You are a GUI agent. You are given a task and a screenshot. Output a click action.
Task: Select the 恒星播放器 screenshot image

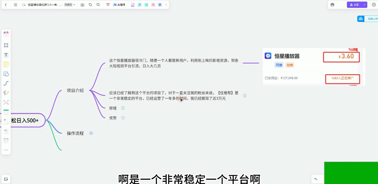pyautogui.click(x=314, y=67)
